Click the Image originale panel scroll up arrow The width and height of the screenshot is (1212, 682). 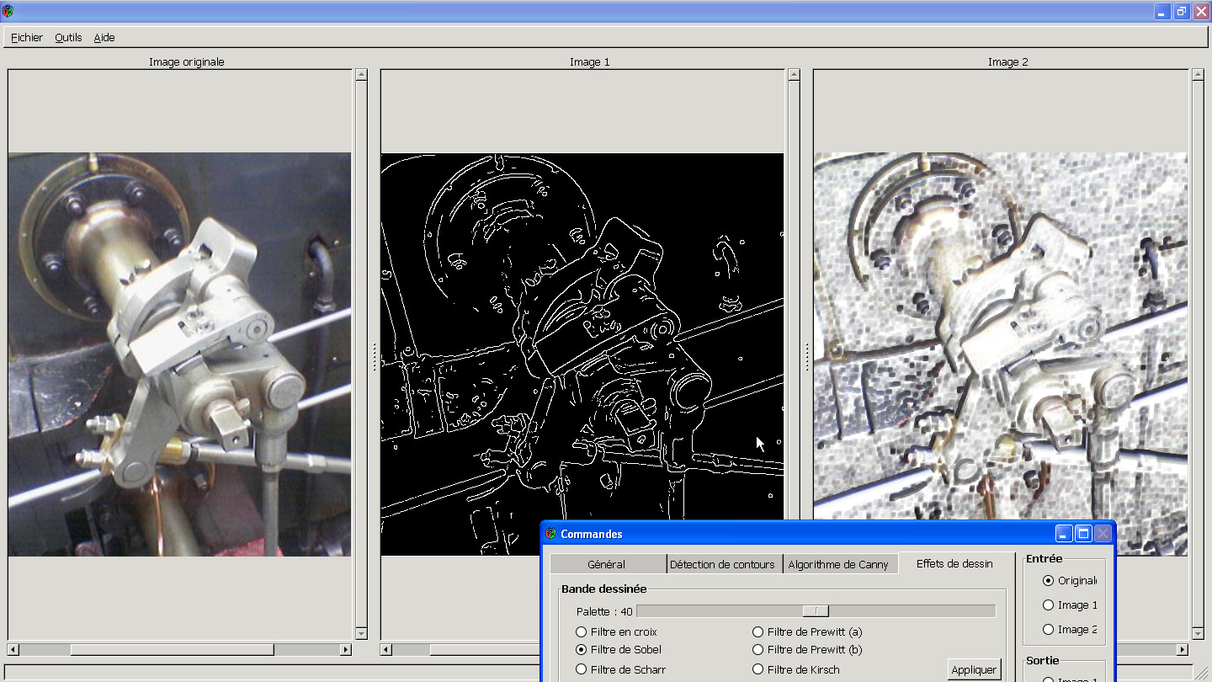[361, 74]
